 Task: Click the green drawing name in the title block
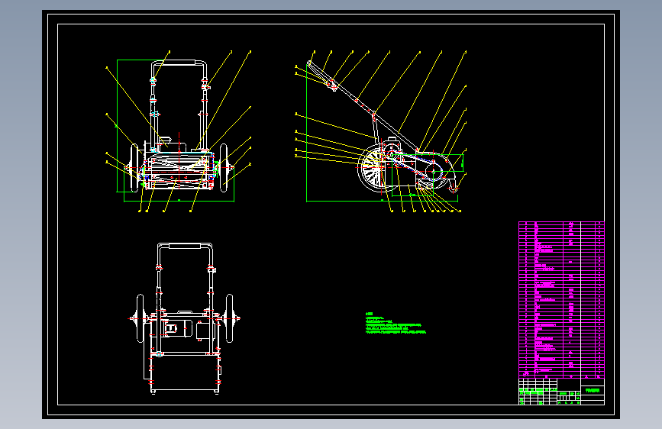593,391
